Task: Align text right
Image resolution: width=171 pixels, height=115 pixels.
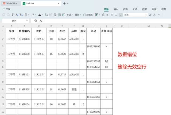Action: tap(116, 15)
